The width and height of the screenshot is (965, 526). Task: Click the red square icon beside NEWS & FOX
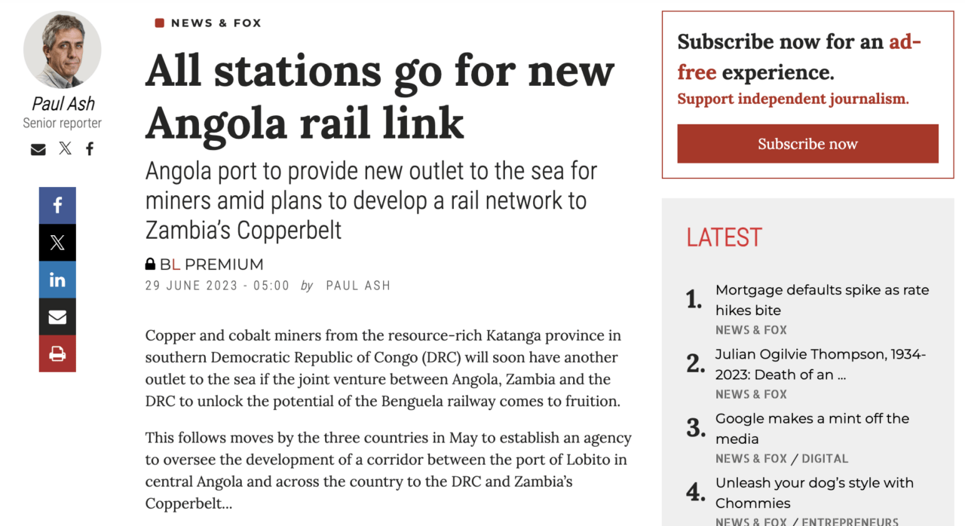(x=158, y=23)
